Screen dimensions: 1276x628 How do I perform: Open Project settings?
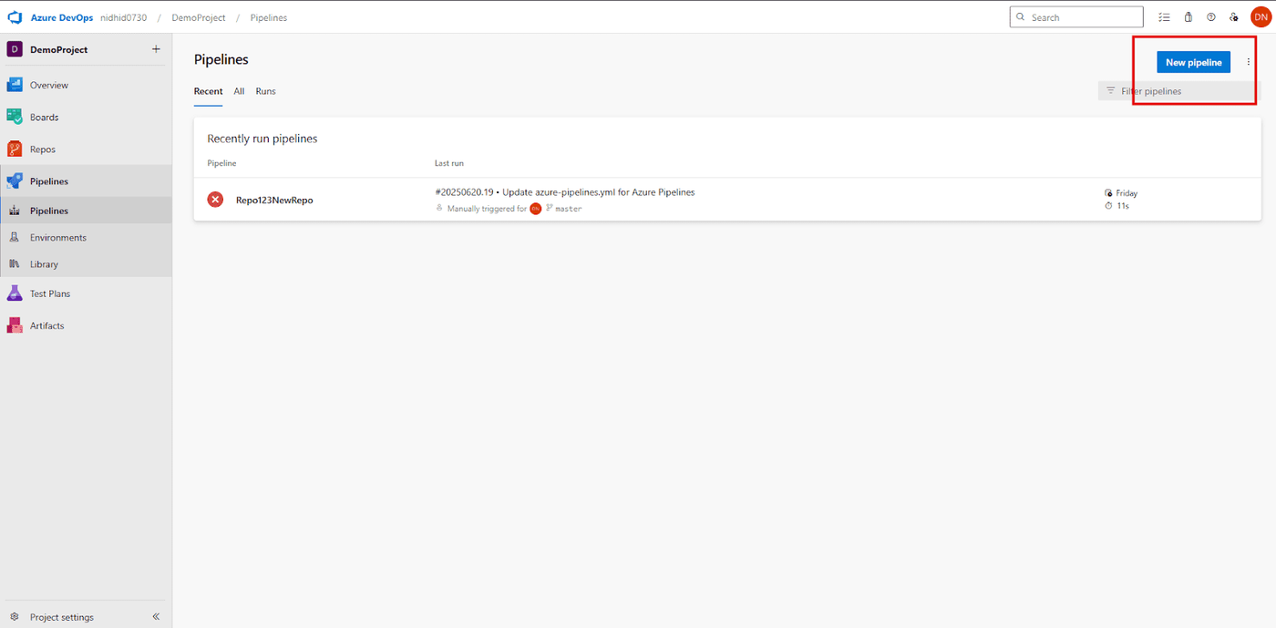click(61, 617)
